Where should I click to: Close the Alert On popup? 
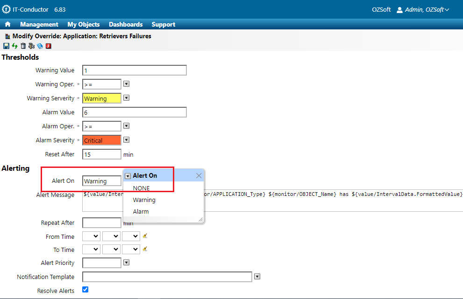click(199, 175)
